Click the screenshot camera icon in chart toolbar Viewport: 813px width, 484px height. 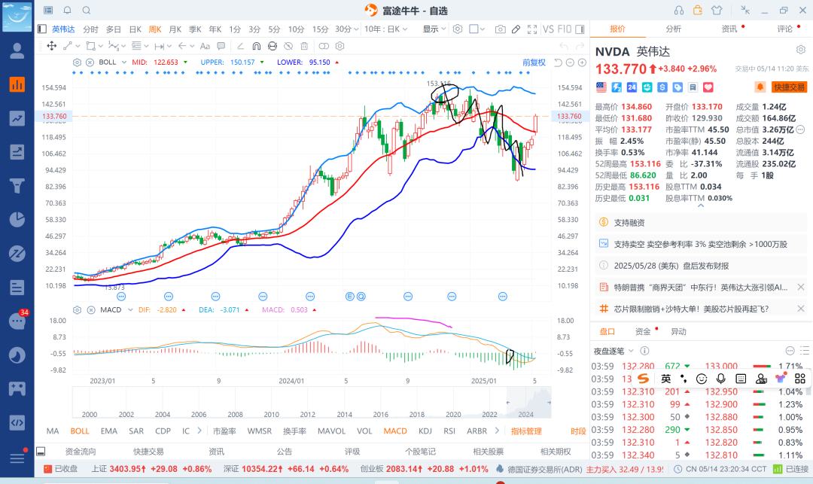pyautogui.click(x=500, y=29)
